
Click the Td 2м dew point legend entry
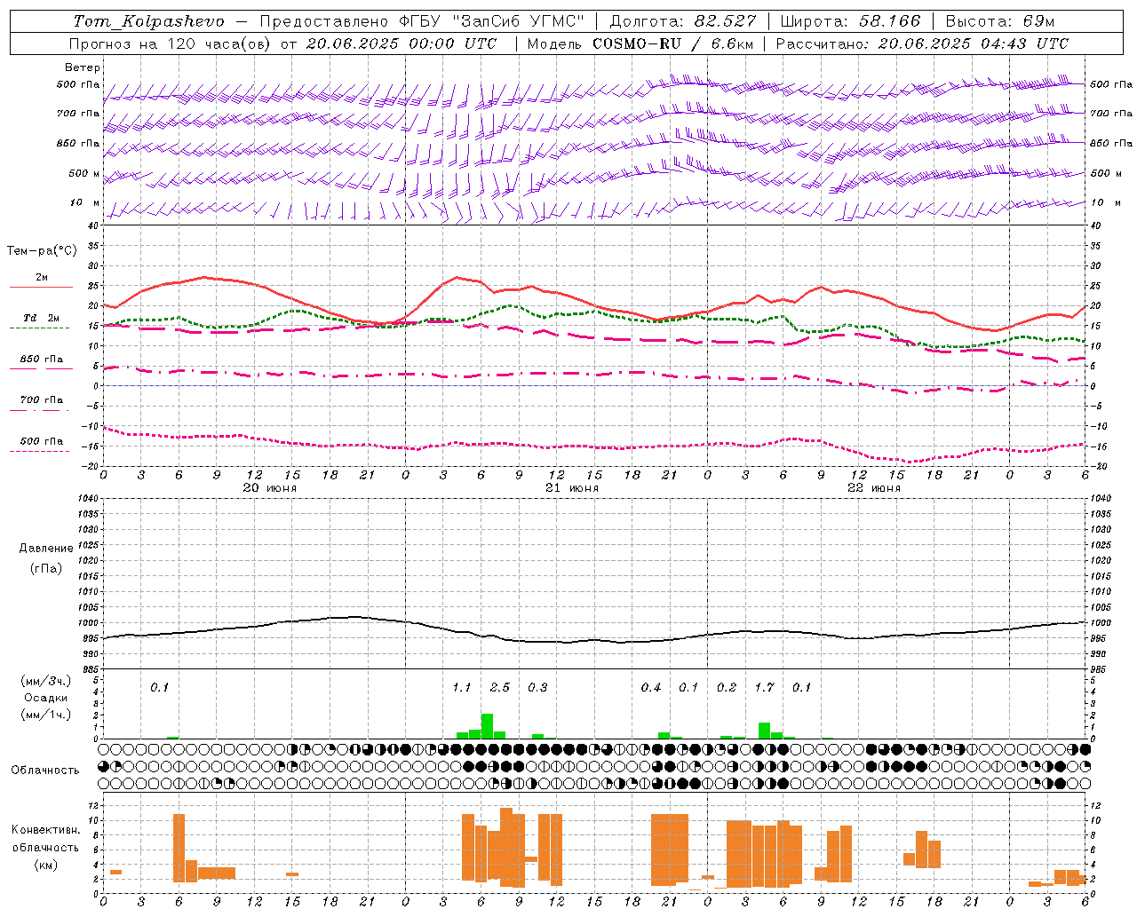[x=41, y=318]
